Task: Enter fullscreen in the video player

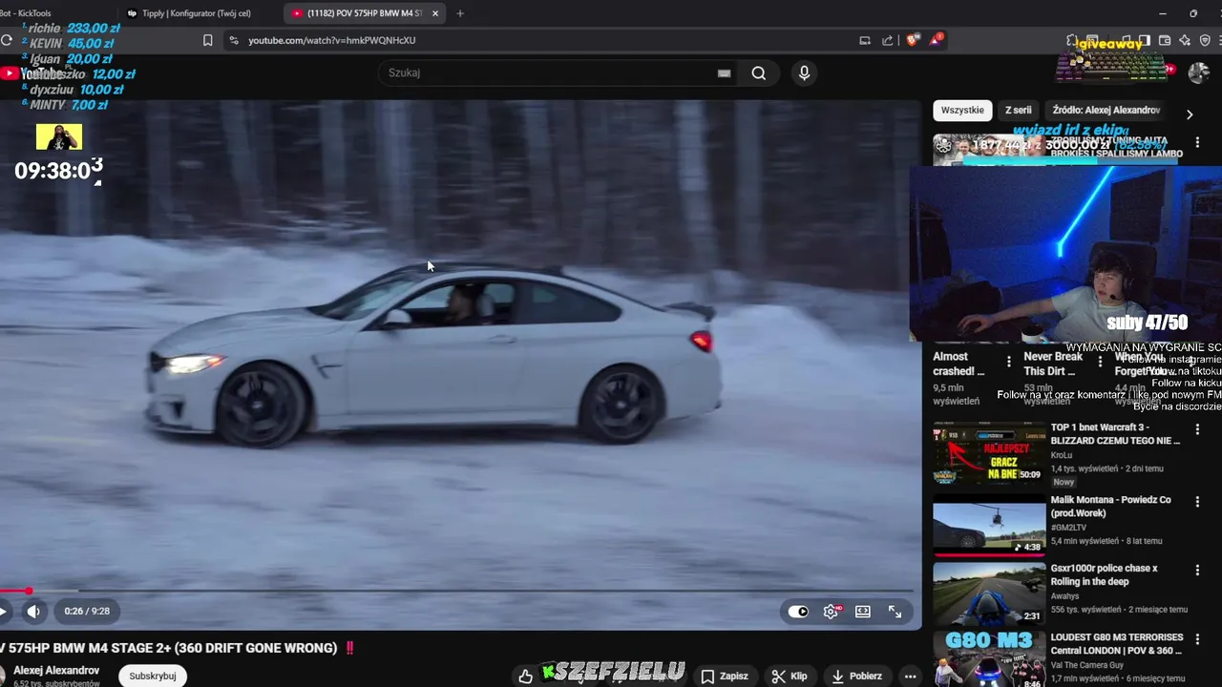Action: pos(895,612)
